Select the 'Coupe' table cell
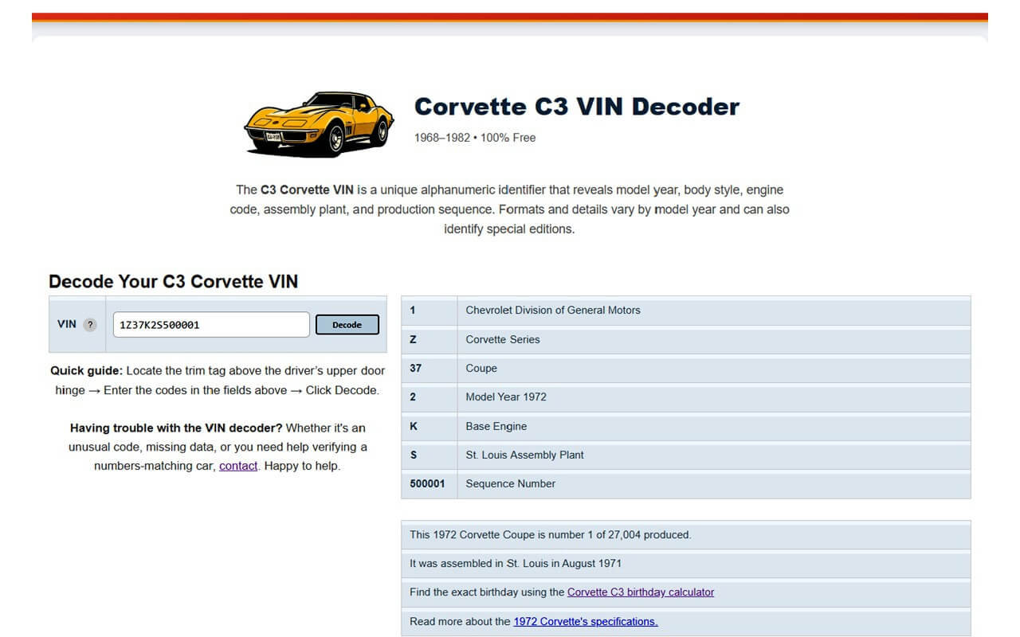Image resolution: width=1020 pixels, height=637 pixels. [714, 369]
